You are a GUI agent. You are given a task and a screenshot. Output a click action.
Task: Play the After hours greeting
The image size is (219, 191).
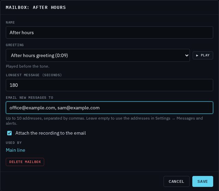(x=203, y=55)
